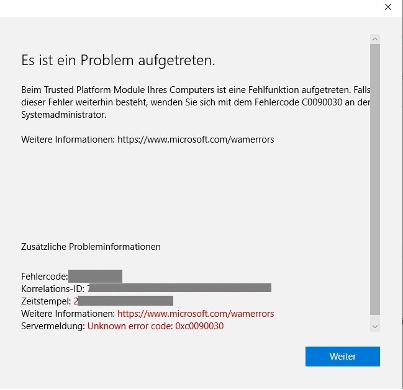Click the Trusted Platform Module error paragraph
Image resolution: width=403 pixels, height=390 pixels.
point(196,102)
